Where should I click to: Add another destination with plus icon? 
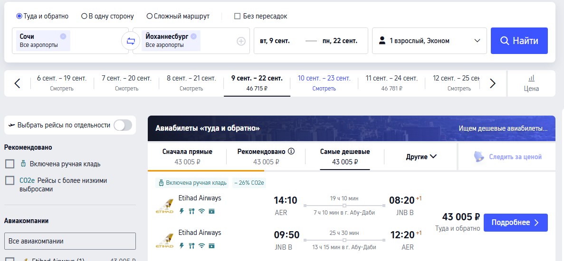[240, 42]
